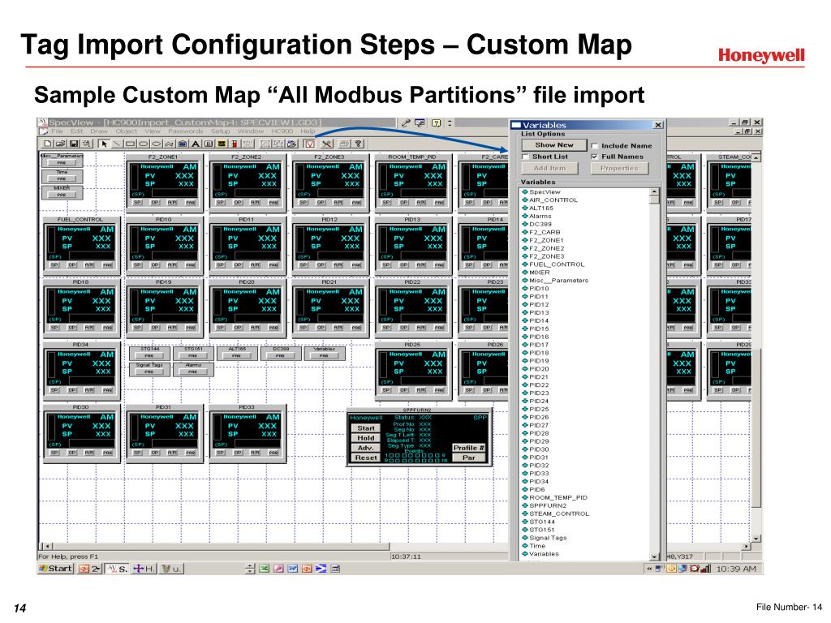Open the Setup menu

pyautogui.click(x=220, y=131)
